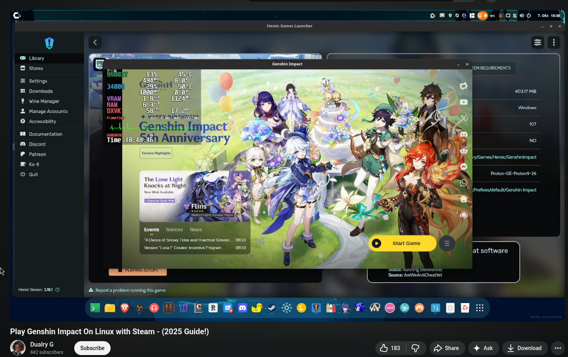
Task: Launch Brave browser from the dock
Action: (x=125, y=308)
